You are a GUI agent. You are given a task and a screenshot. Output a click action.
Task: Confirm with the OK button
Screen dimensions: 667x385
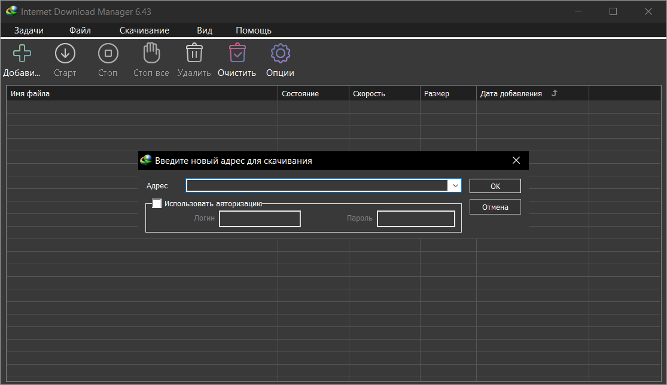tap(495, 186)
